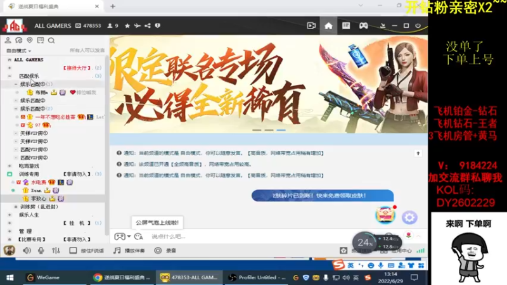Enter the 匹配VIP房① room

pyautogui.click(x=34, y=149)
